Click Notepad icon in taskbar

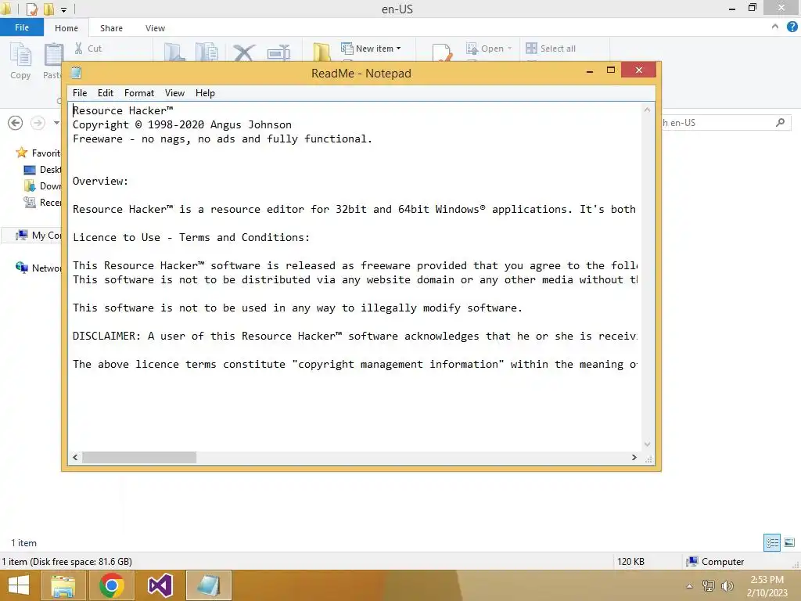(208, 585)
